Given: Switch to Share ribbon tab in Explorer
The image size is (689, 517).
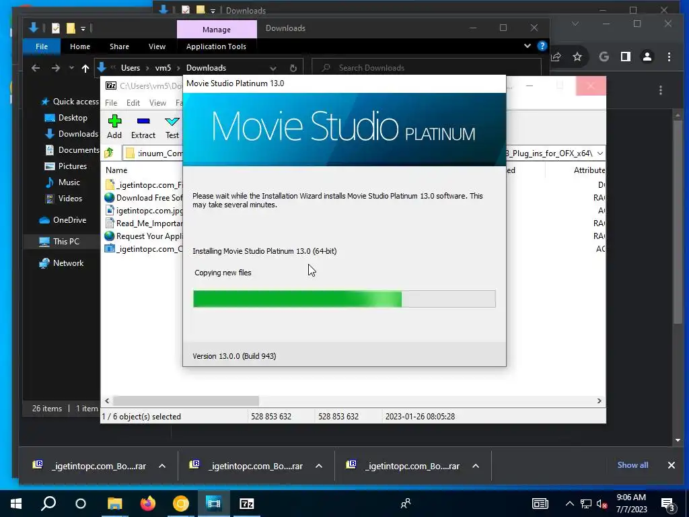Looking at the screenshot, I should 119,46.
